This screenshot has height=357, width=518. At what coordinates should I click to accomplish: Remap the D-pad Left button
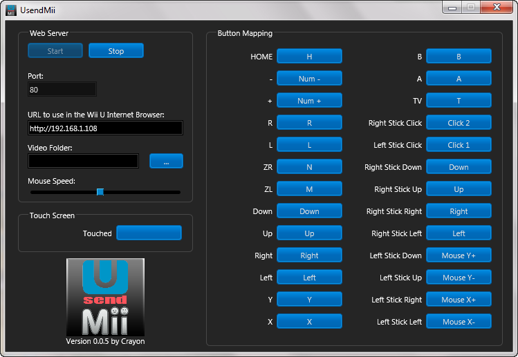(x=309, y=277)
